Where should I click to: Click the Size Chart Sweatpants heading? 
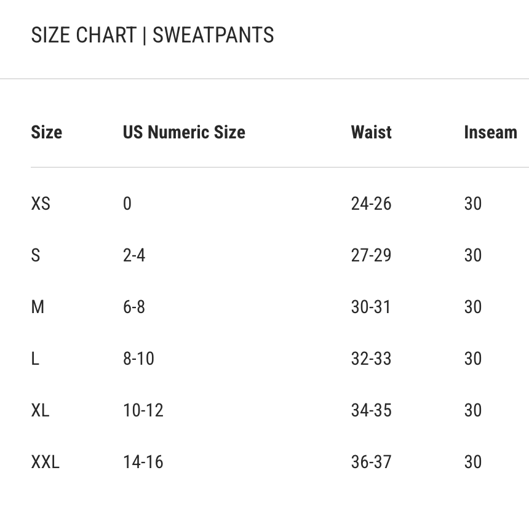[153, 36]
